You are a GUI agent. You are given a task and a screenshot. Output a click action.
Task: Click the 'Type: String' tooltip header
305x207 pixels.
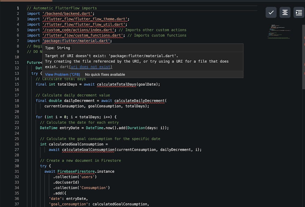[x=58, y=48]
